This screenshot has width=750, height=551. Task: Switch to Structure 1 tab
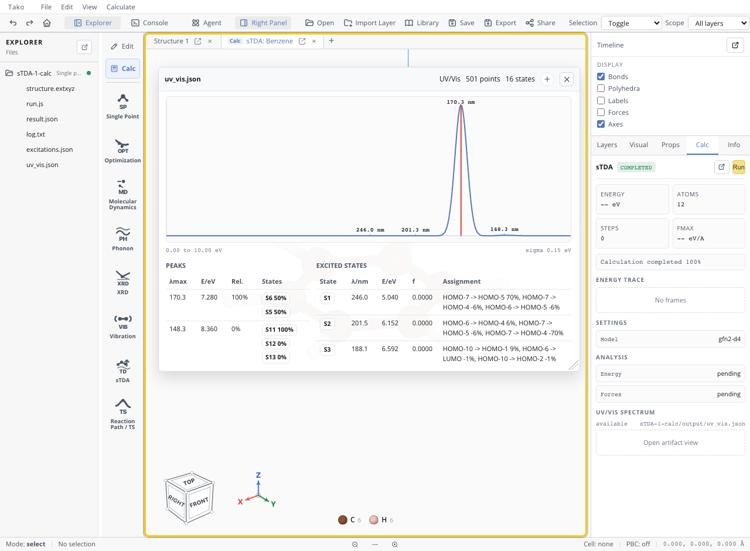[x=171, y=41]
